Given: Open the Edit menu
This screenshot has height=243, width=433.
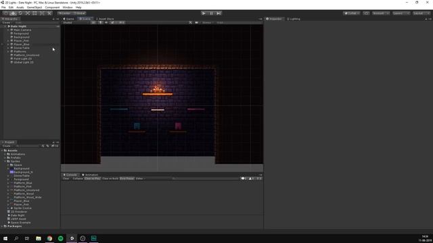Looking at the screenshot, I should [x=11, y=7].
